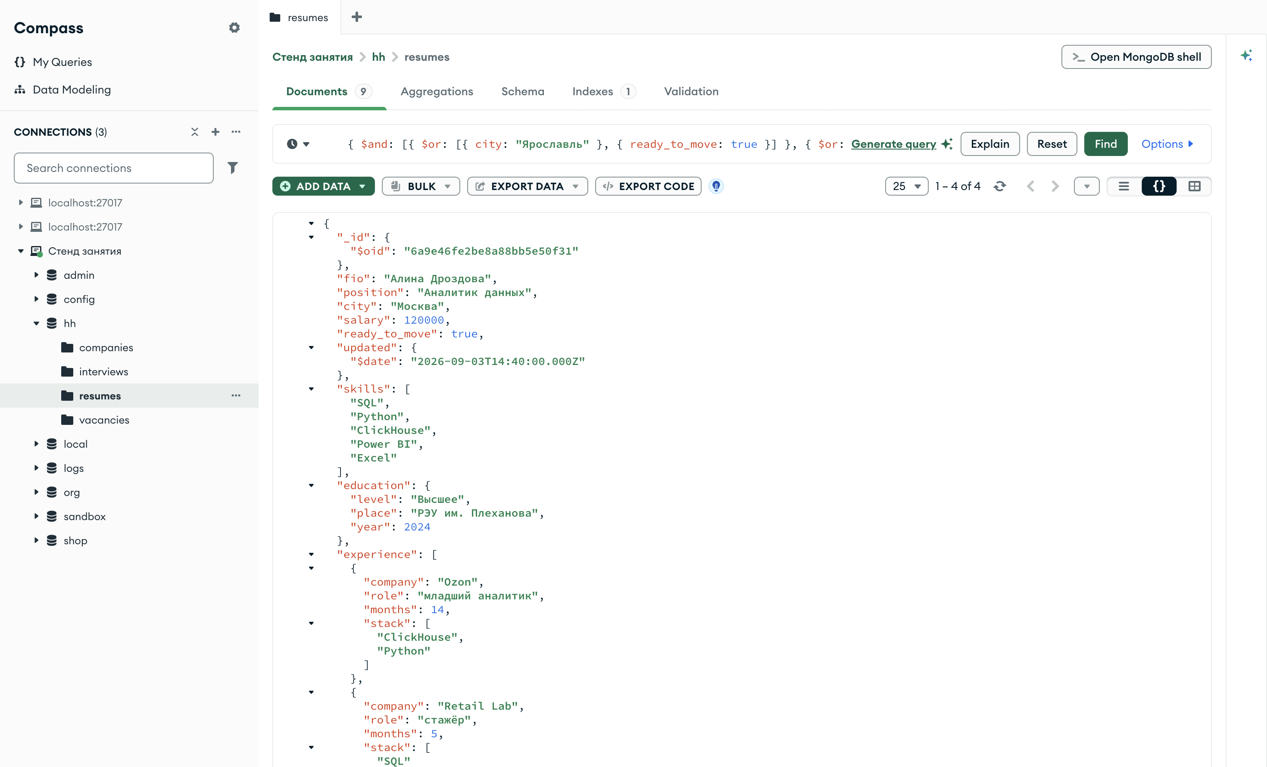Viewport: 1267px width, 767px height.
Task: Switch to JSON view
Action: pyautogui.click(x=1159, y=186)
